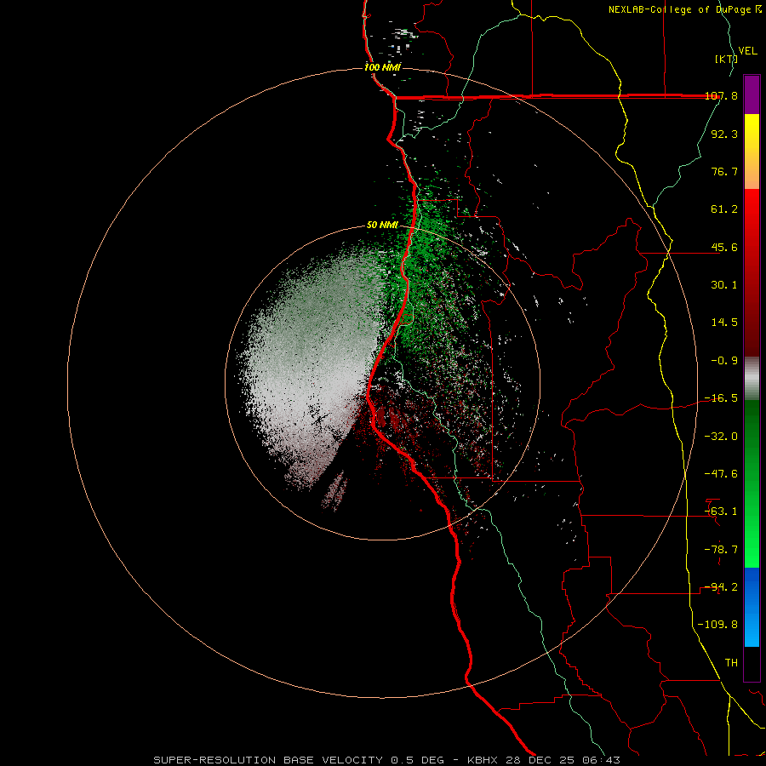This screenshot has height=766, width=766.
Task: Click the NEXLAB-College of DuPage watermark text
Action: (x=685, y=9)
